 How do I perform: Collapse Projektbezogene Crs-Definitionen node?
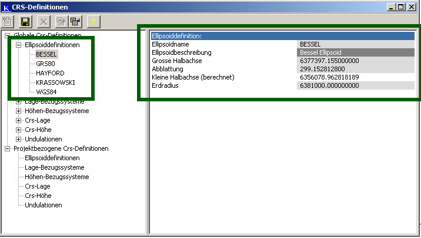click(x=8, y=148)
